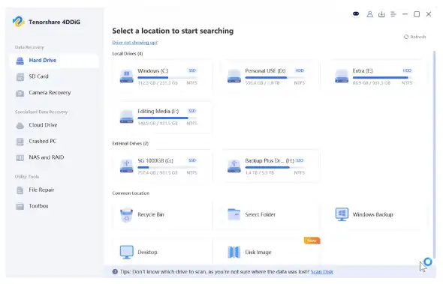Click the Windows (C:) usage bar

click(167, 78)
